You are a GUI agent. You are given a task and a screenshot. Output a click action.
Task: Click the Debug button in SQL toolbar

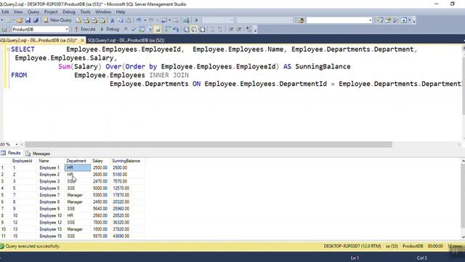pos(110,29)
